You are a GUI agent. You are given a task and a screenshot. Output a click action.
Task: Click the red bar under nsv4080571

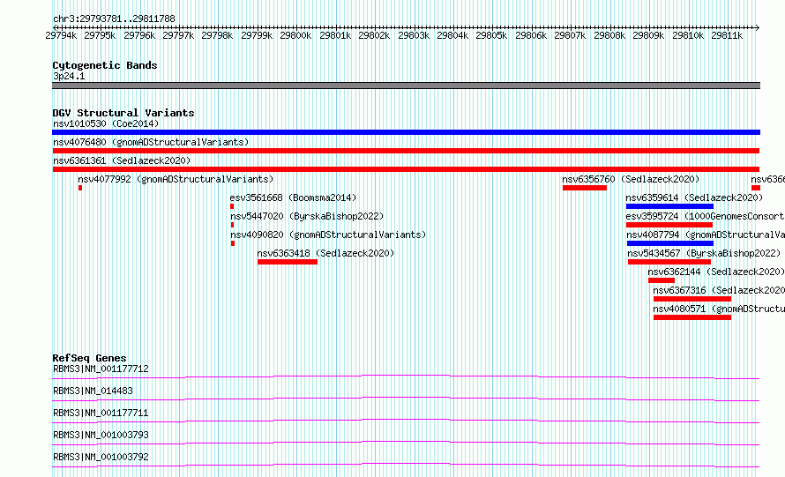click(x=692, y=317)
